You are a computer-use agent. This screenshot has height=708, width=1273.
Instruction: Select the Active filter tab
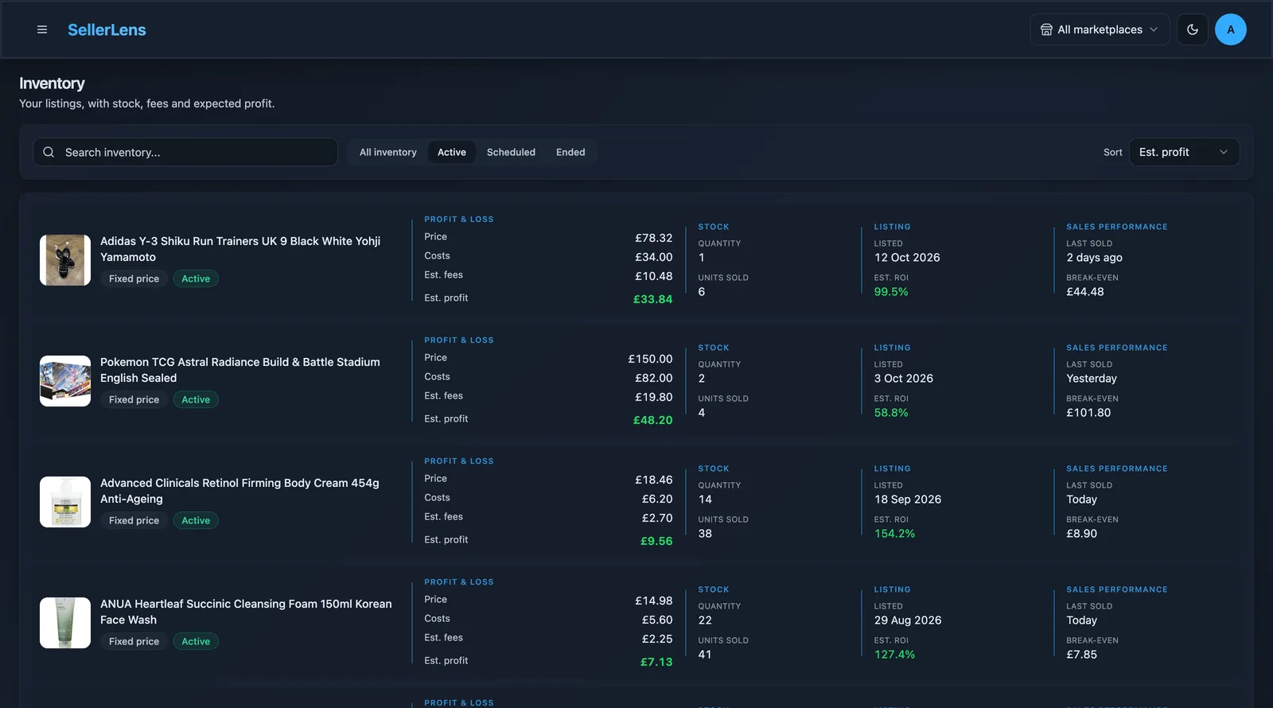(x=452, y=152)
